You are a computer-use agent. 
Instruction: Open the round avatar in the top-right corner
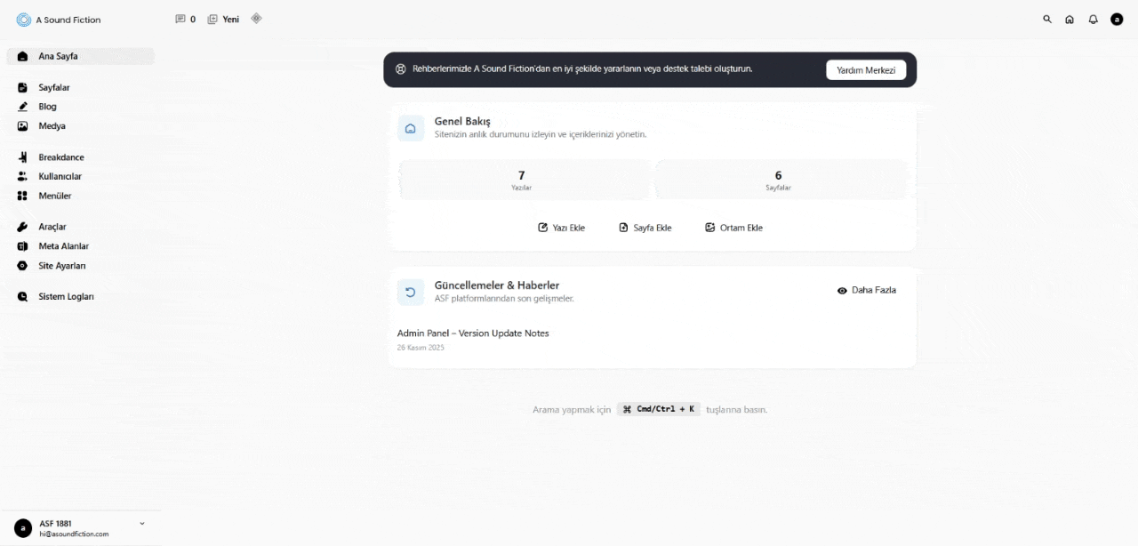1117,19
